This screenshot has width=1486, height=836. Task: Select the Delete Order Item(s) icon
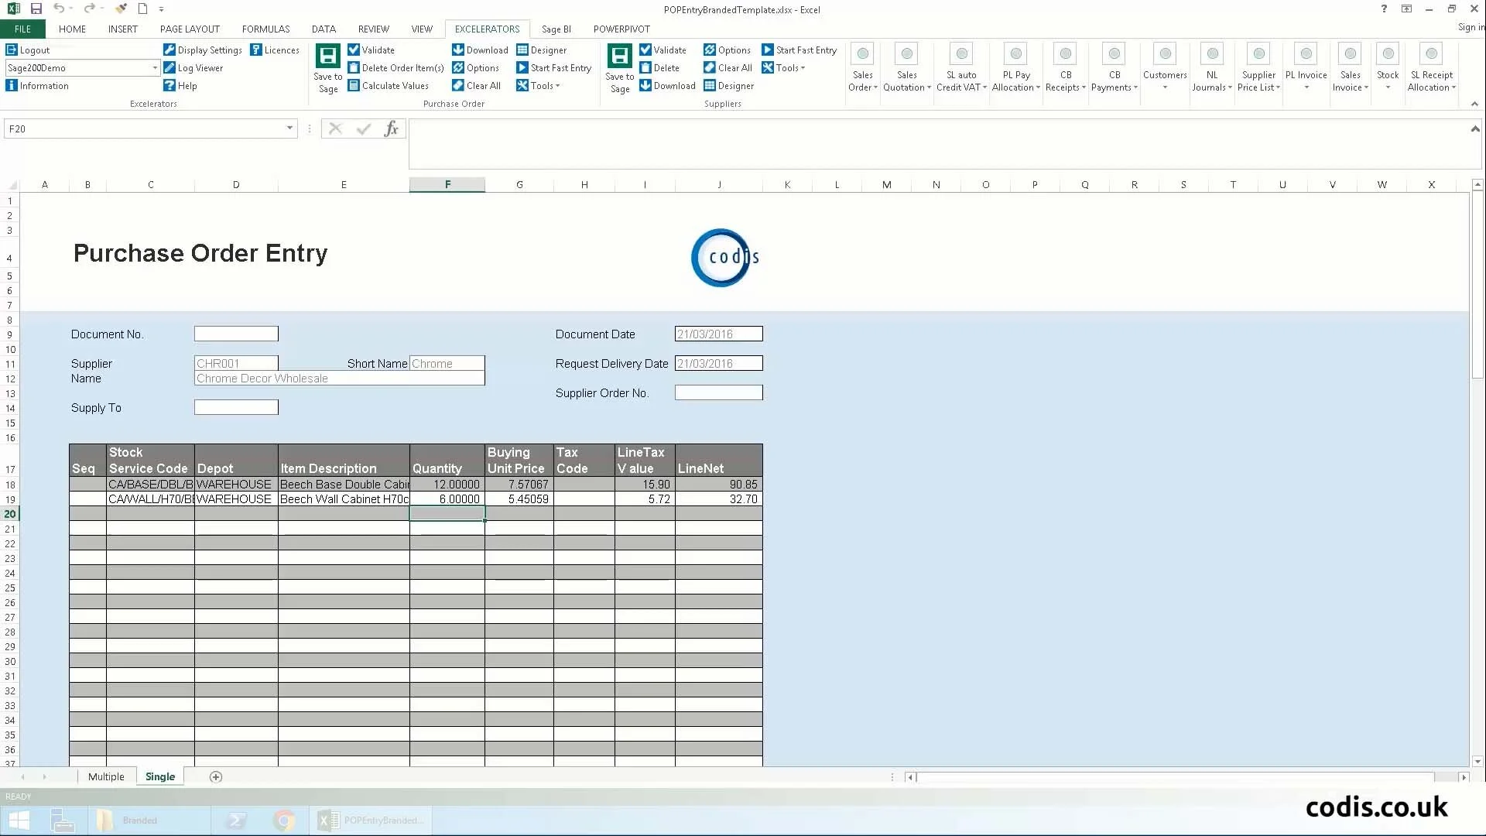click(353, 67)
